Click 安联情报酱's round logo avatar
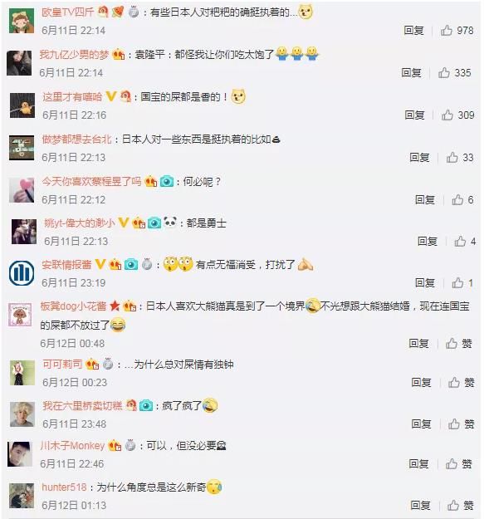The image size is (484, 519). pos(22,273)
